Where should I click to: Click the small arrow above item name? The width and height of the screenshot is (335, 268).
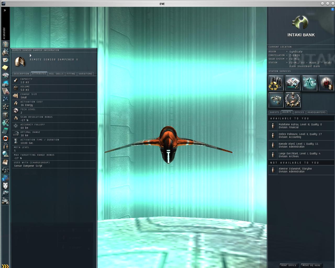click(31, 55)
